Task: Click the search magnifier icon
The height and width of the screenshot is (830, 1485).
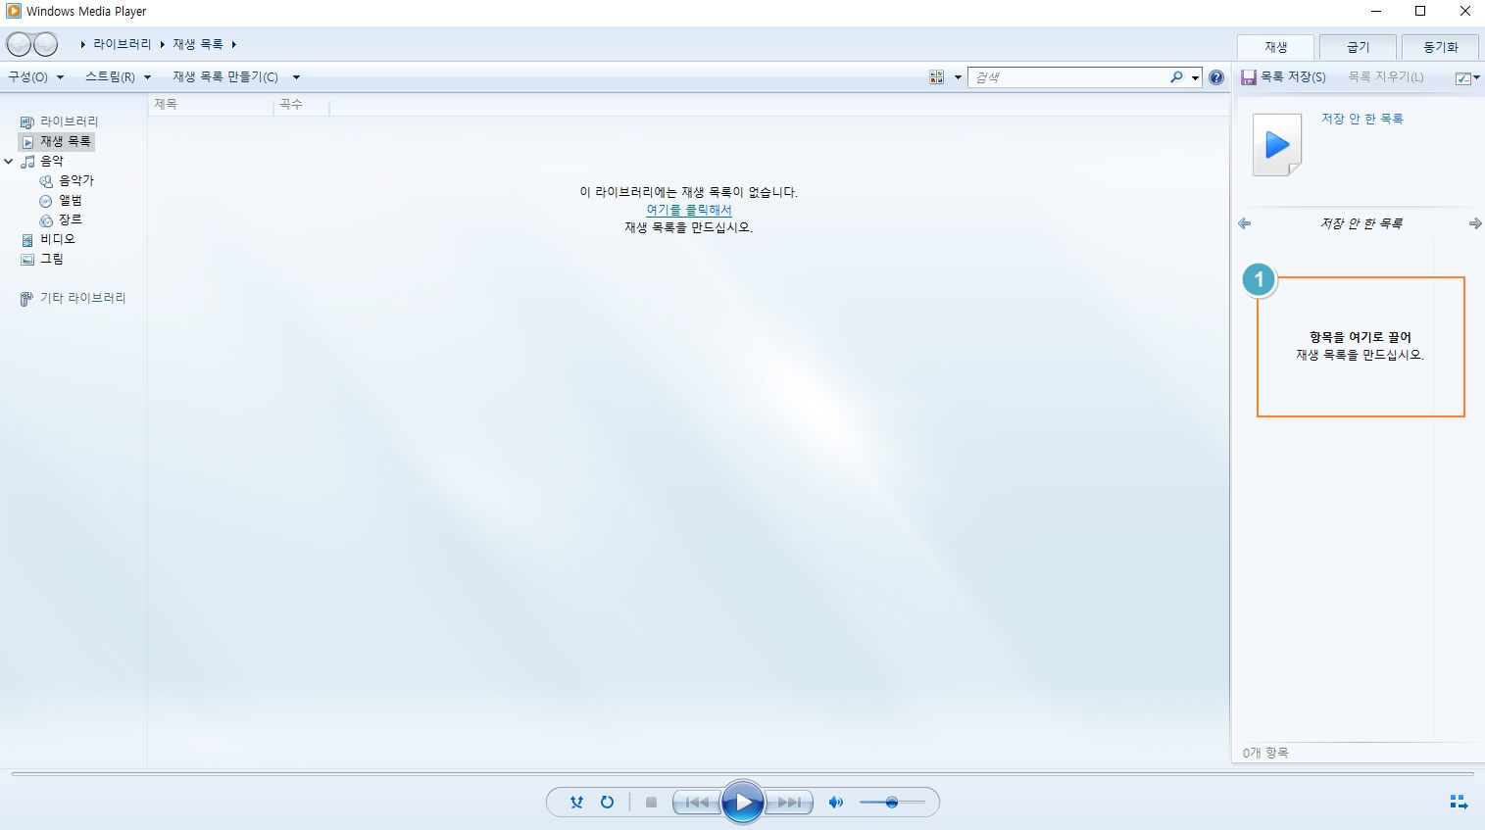Action: pos(1176,76)
